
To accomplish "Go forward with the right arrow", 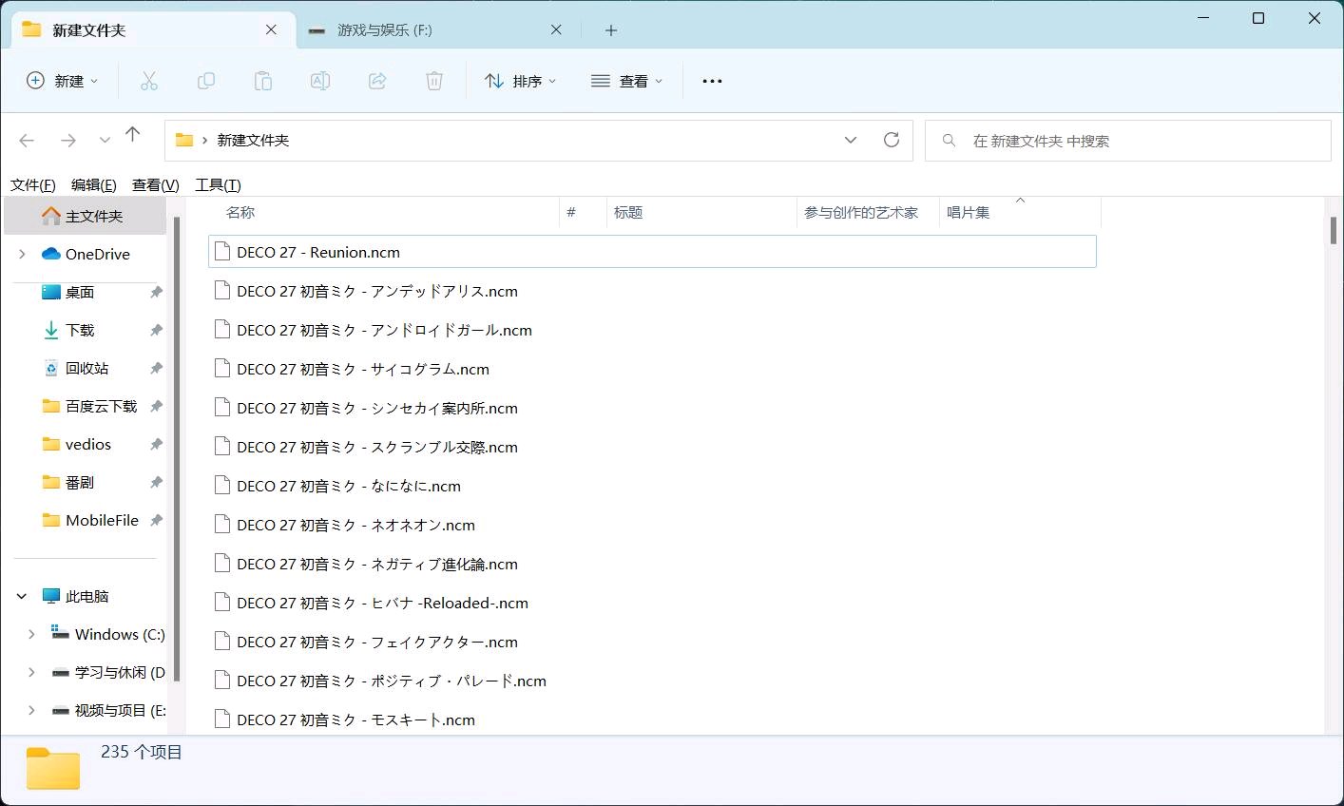I will point(68,141).
